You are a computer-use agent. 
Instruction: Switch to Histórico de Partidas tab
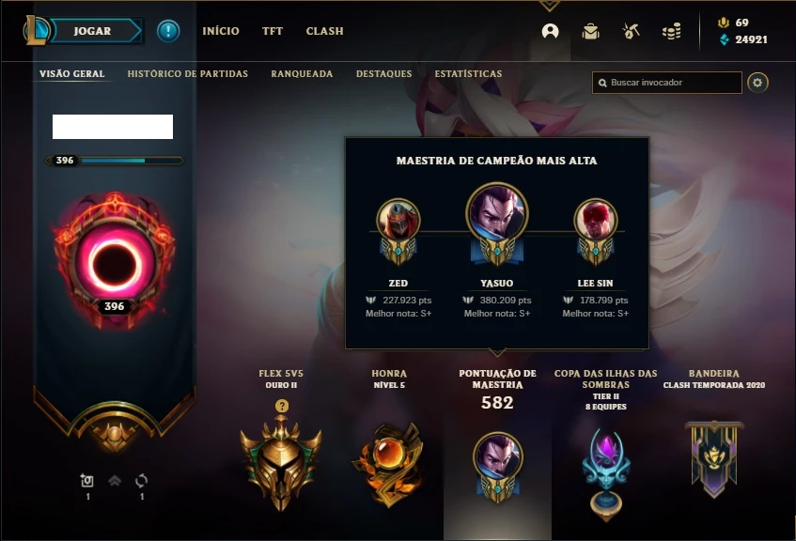click(188, 73)
